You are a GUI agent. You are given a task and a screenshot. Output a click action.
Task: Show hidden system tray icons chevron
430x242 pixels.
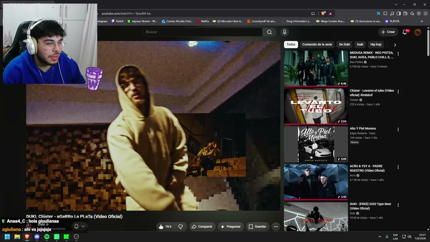pyautogui.click(x=380, y=237)
